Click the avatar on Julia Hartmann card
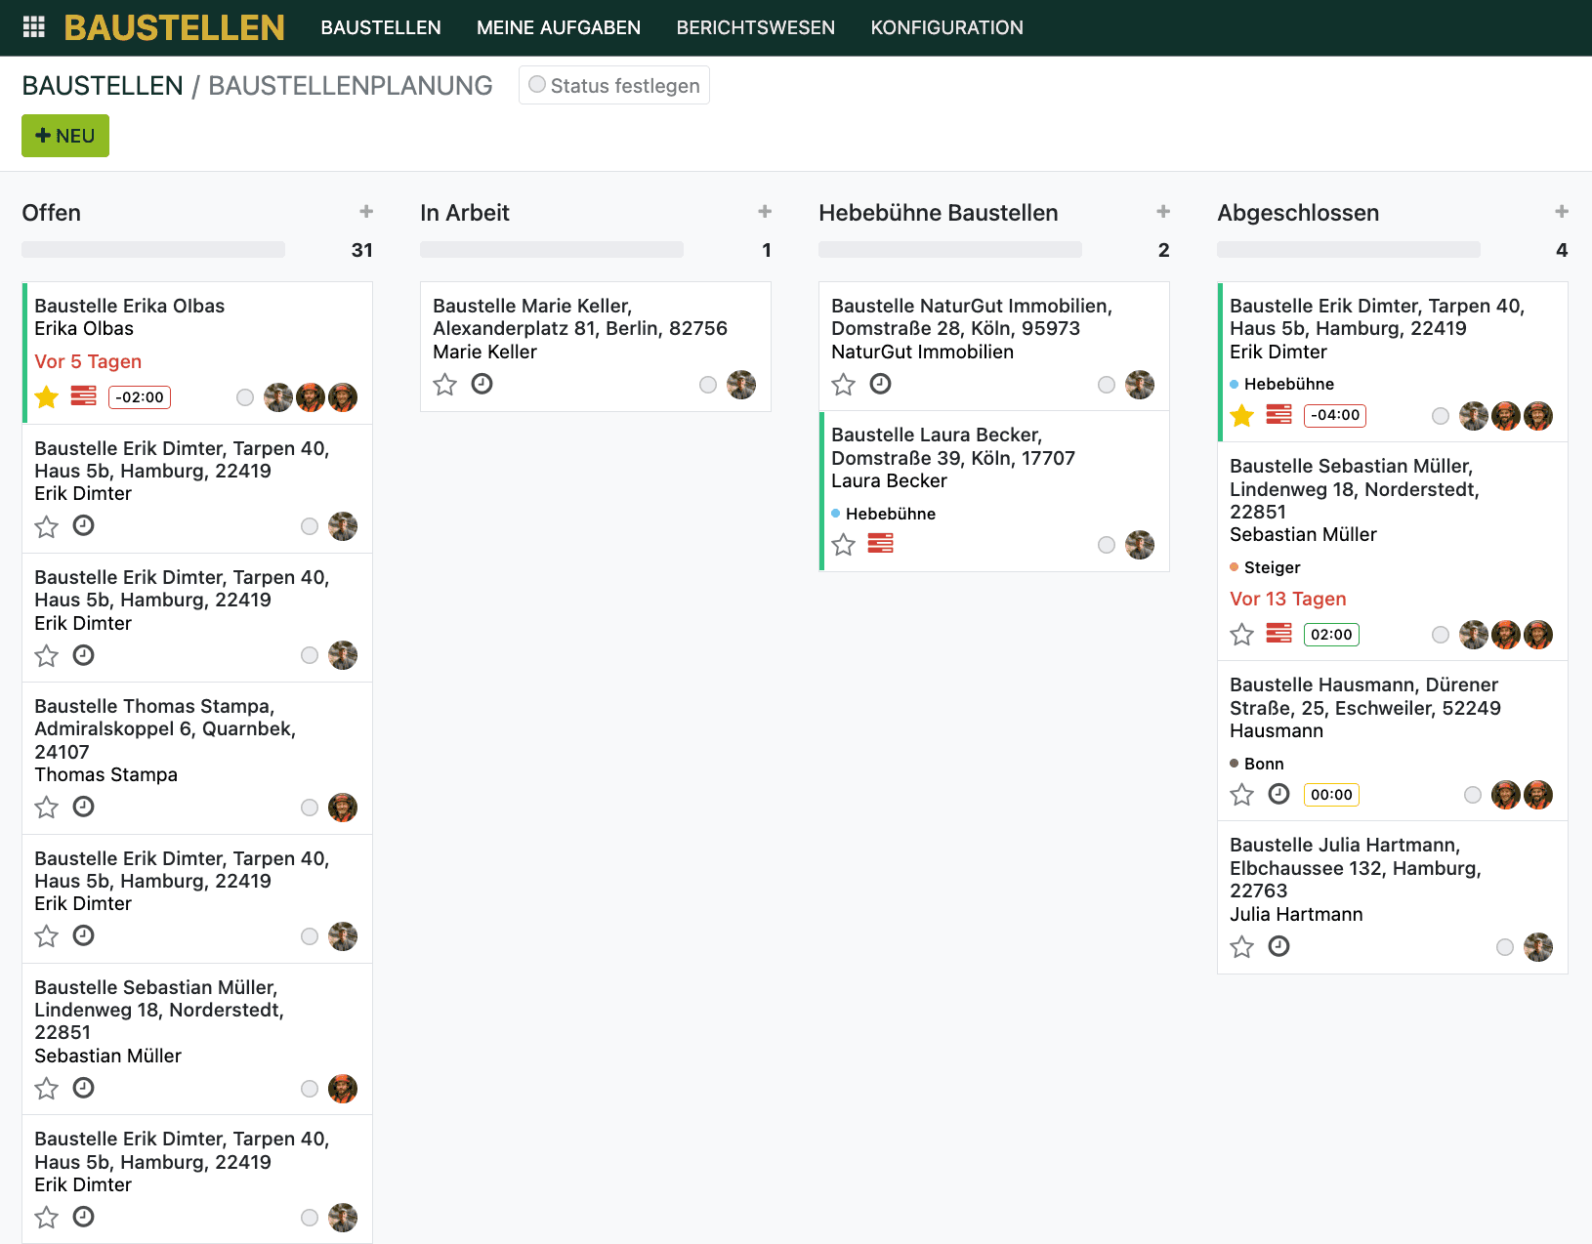This screenshot has height=1244, width=1592. [x=1538, y=947]
